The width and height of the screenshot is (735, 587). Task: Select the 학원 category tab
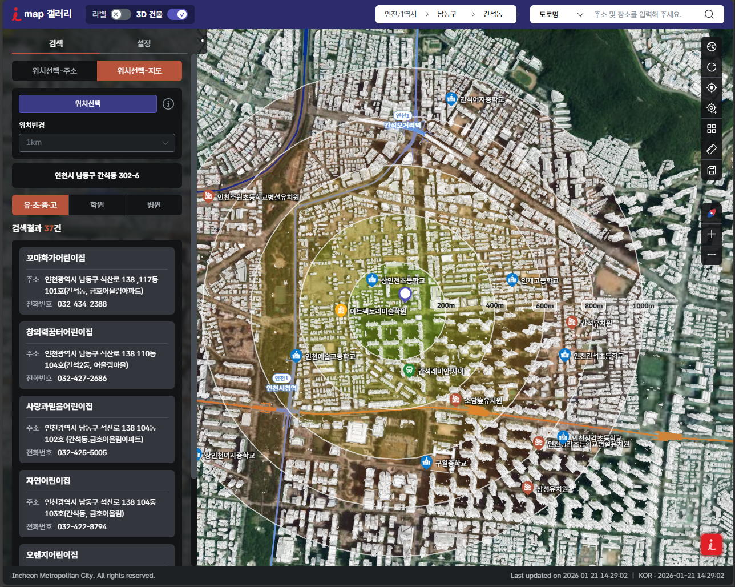click(x=97, y=205)
